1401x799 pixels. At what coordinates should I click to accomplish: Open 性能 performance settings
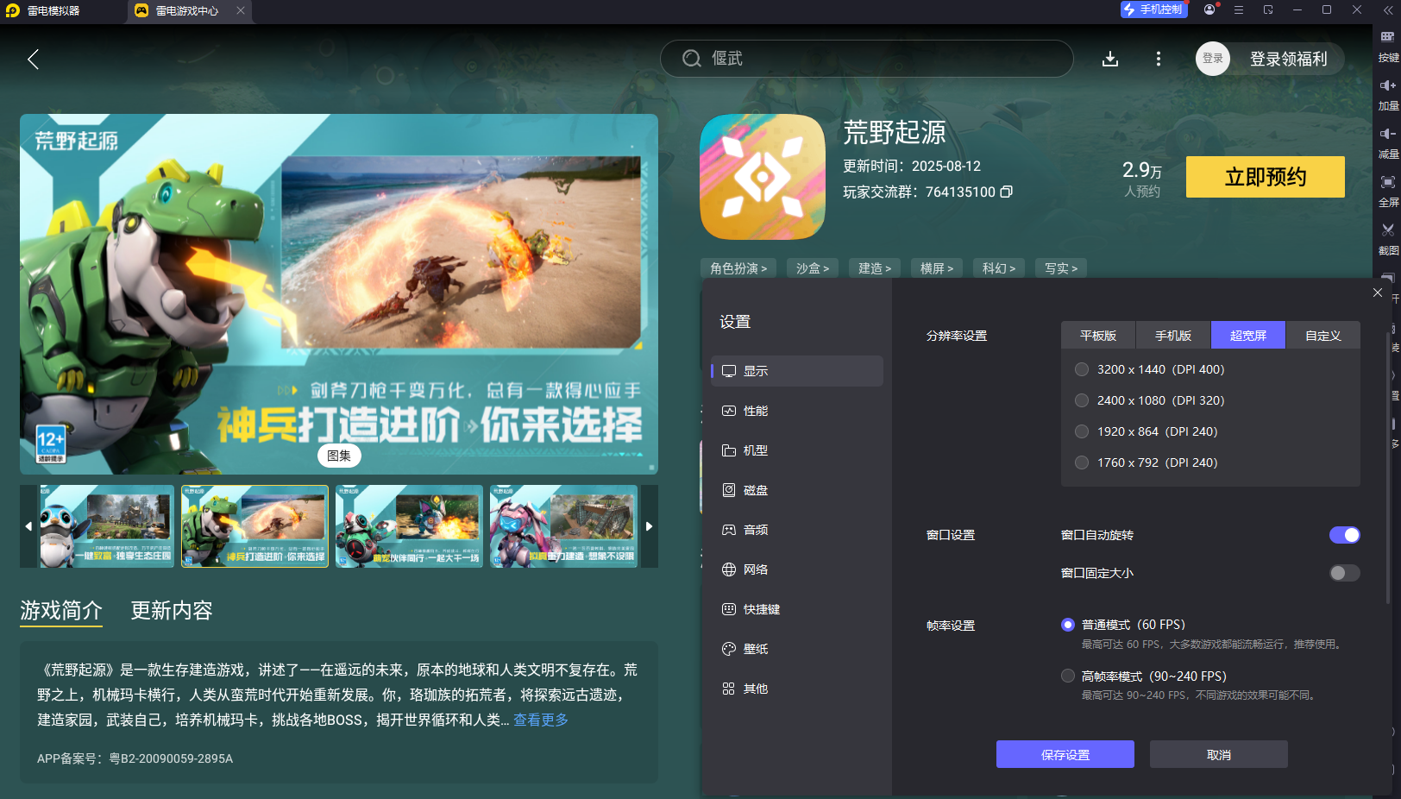point(797,411)
